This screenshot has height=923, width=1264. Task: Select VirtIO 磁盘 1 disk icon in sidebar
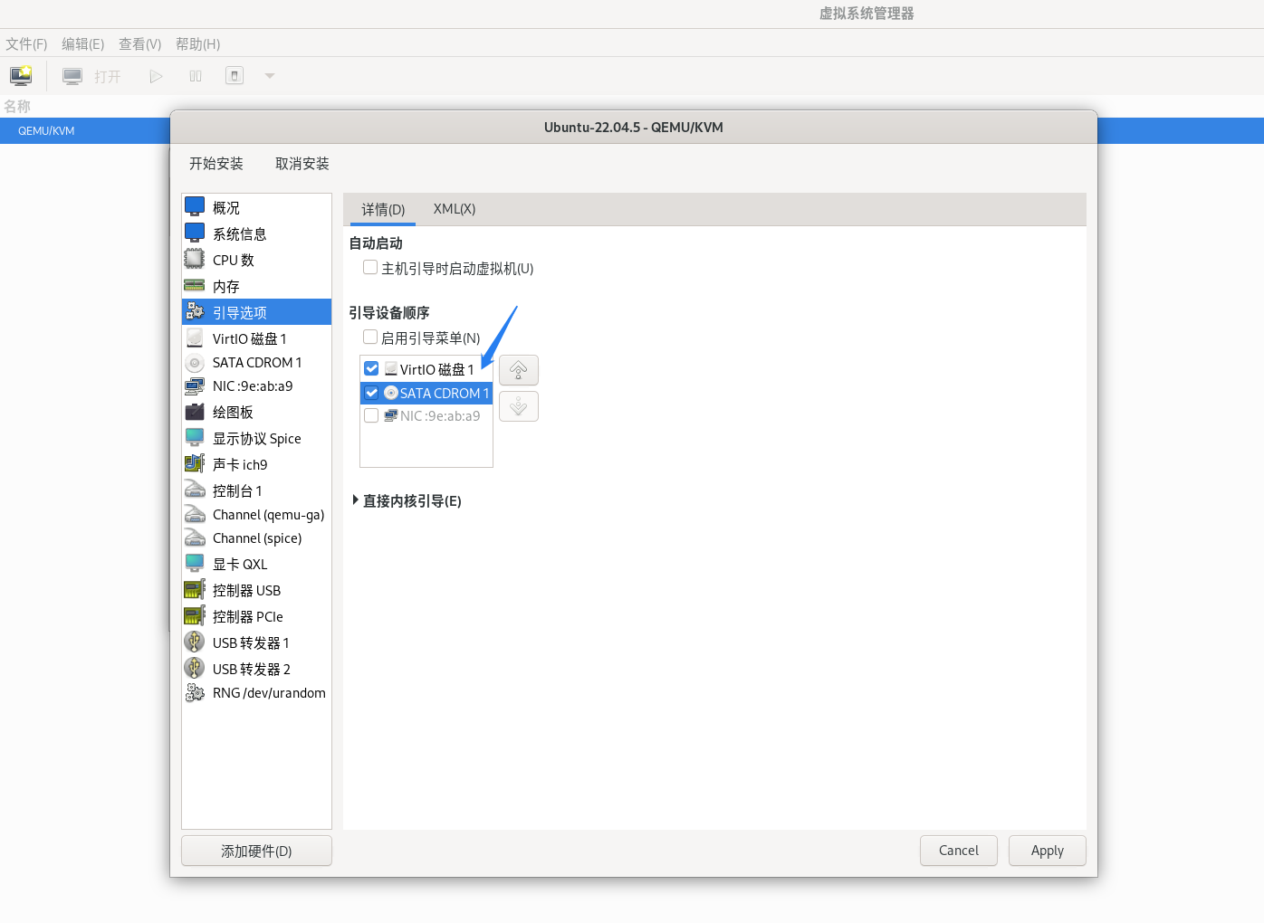click(x=195, y=338)
